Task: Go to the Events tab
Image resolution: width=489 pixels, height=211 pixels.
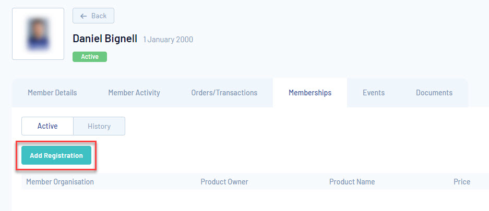Action: 374,93
